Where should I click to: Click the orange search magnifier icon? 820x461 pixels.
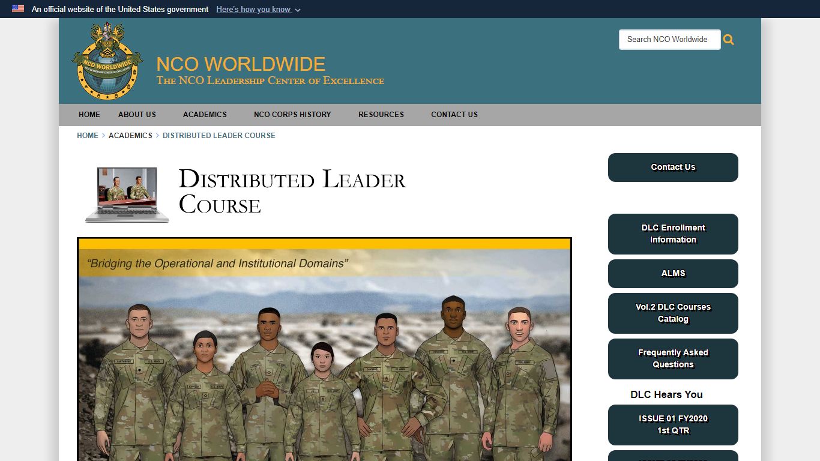point(729,40)
